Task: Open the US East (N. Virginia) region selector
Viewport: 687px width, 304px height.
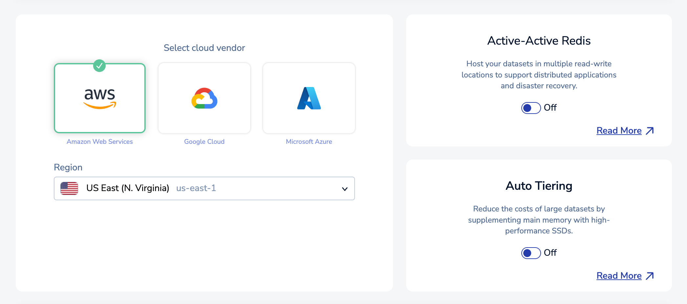Action: coord(128,188)
